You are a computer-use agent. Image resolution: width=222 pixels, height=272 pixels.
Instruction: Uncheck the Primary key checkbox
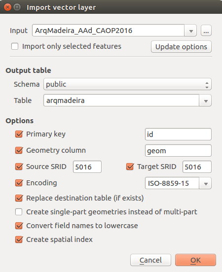point(19,134)
